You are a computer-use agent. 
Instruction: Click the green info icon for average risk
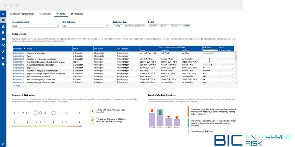92,120
